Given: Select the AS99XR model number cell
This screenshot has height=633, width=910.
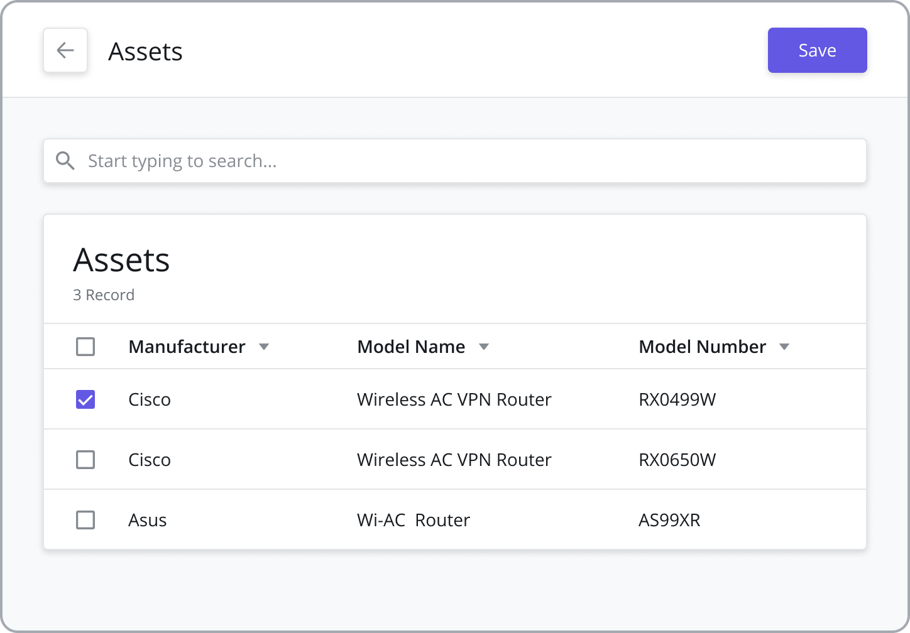Looking at the screenshot, I should [x=669, y=520].
